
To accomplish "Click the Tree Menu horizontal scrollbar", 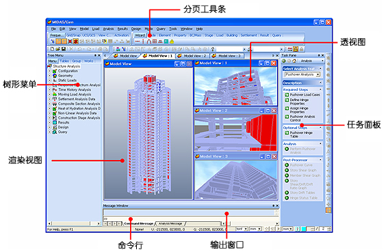I will point(74,223).
